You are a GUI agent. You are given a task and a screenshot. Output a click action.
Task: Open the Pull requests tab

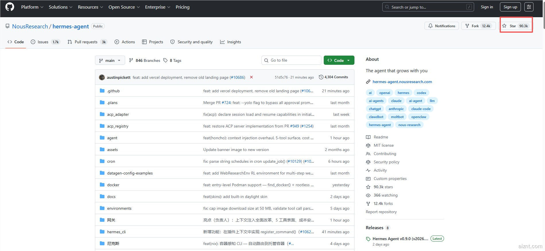[x=86, y=42]
